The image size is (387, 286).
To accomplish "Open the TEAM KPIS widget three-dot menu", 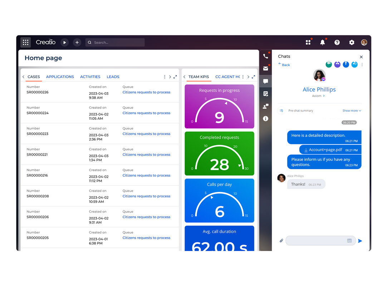I will click(x=243, y=77).
